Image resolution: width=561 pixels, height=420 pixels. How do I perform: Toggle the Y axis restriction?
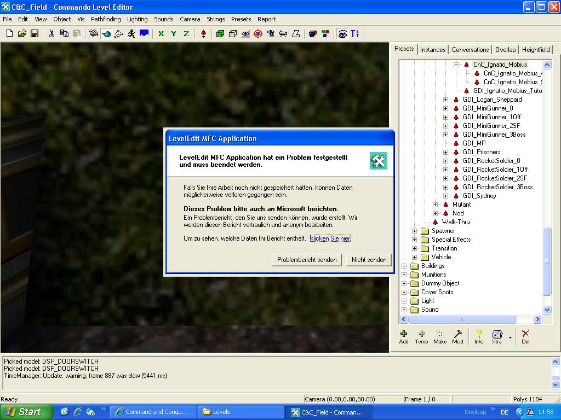(174, 34)
